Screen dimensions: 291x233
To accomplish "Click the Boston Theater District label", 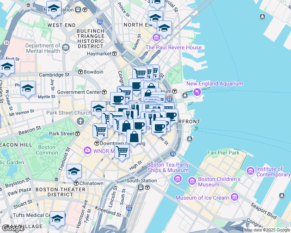I will coord(60,192).
